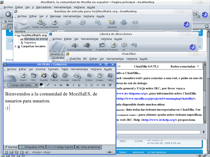Click ChatZilla scrollbar down arrow
Image resolution: width=210 pixels, height=157 pixels.
pos(205,122)
